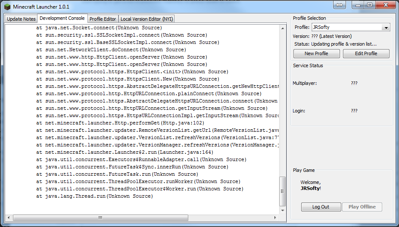
Task: Click the Play Offline button
Action: click(x=362, y=207)
